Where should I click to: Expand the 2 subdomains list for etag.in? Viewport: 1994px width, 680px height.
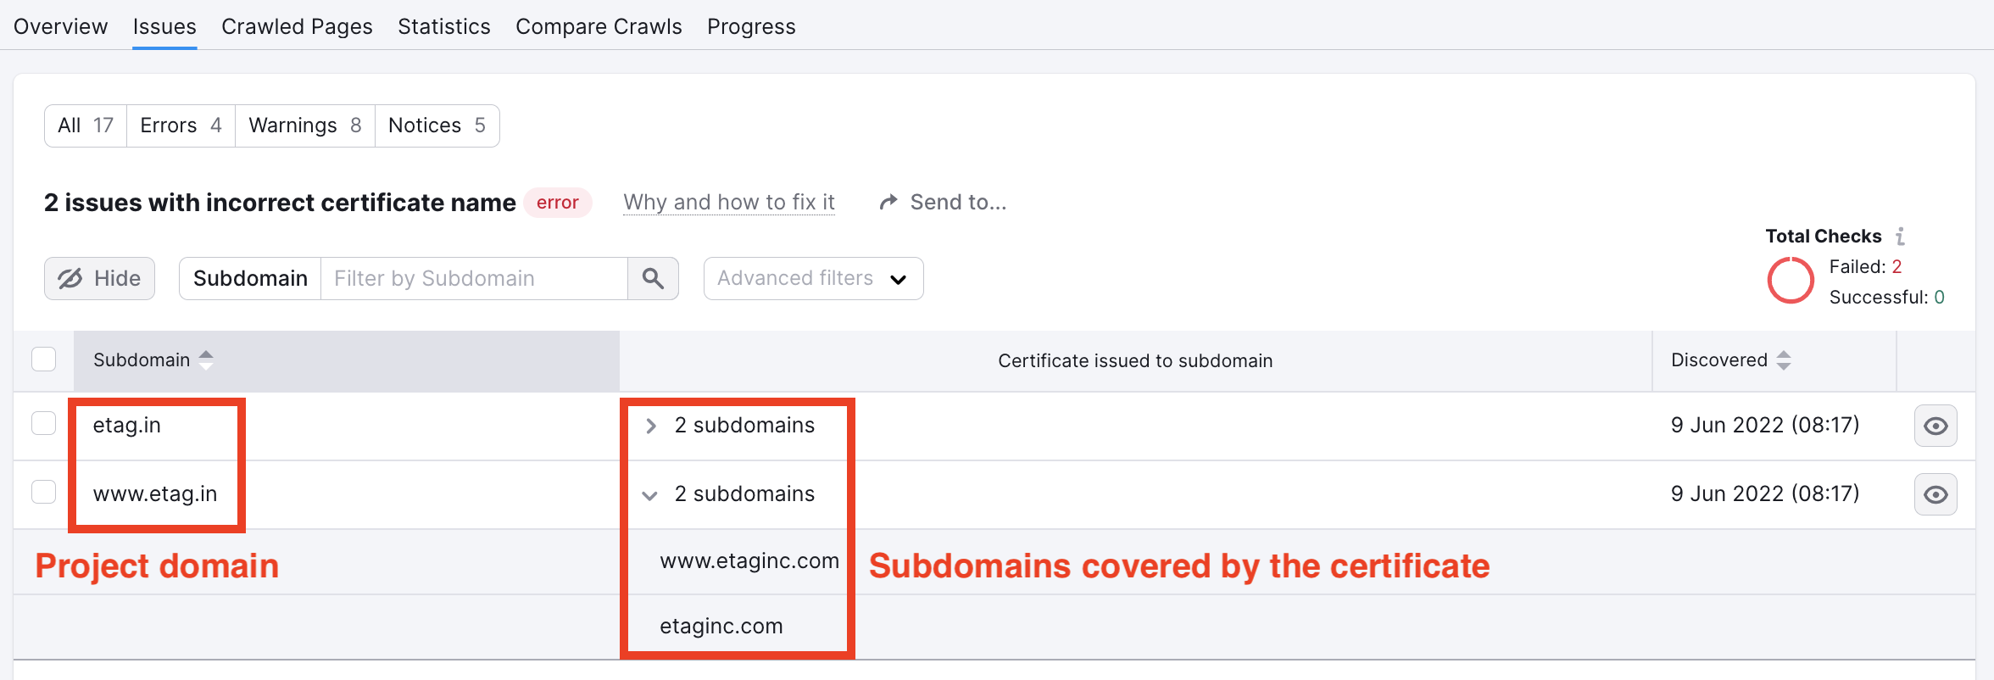click(x=650, y=426)
